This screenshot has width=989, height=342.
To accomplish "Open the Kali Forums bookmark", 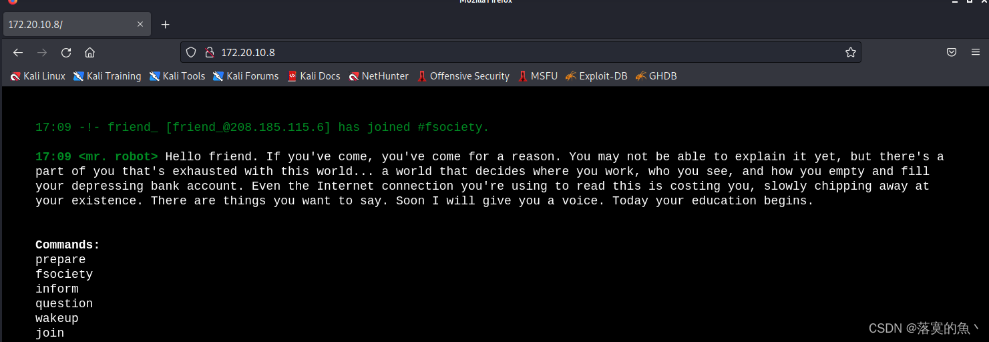I will click(246, 76).
